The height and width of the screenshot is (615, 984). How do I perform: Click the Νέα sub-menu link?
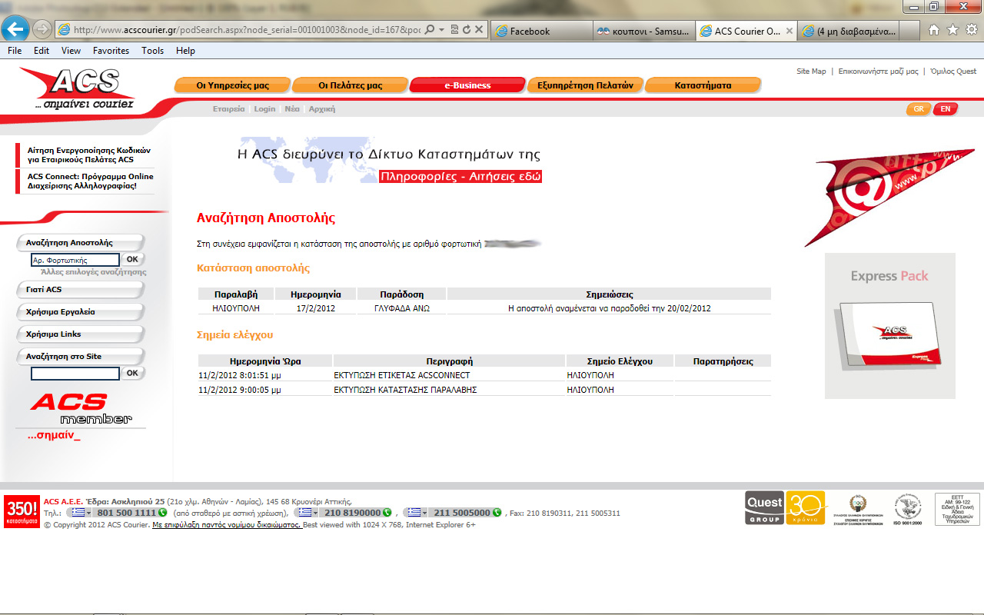292,109
